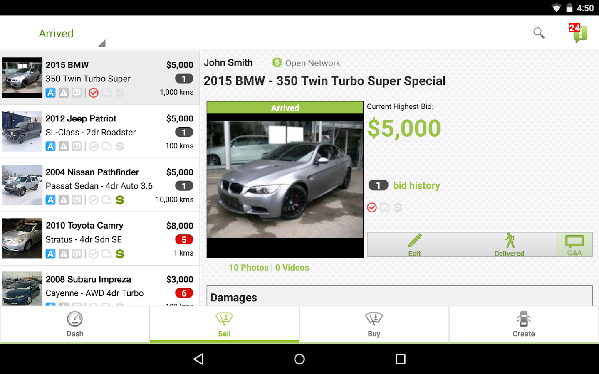This screenshot has height=374, width=599.
Task: Switch to the Dash tab
Action: click(75, 325)
